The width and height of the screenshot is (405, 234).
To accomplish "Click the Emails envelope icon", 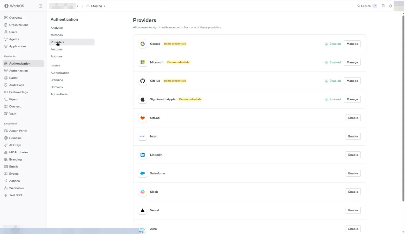I will tap(6, 167).
